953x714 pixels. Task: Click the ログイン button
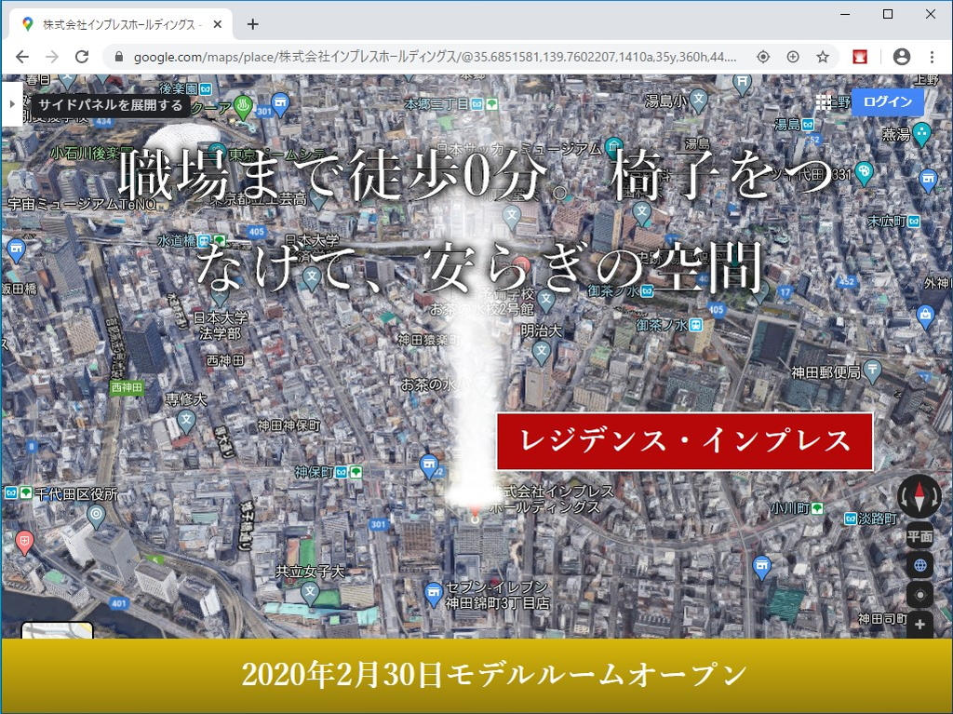(x=886, y=101)
